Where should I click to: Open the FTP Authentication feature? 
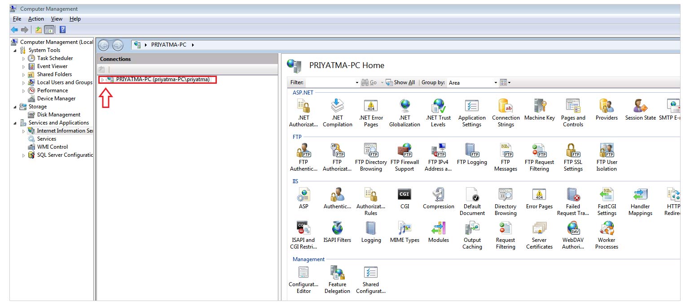303,157
